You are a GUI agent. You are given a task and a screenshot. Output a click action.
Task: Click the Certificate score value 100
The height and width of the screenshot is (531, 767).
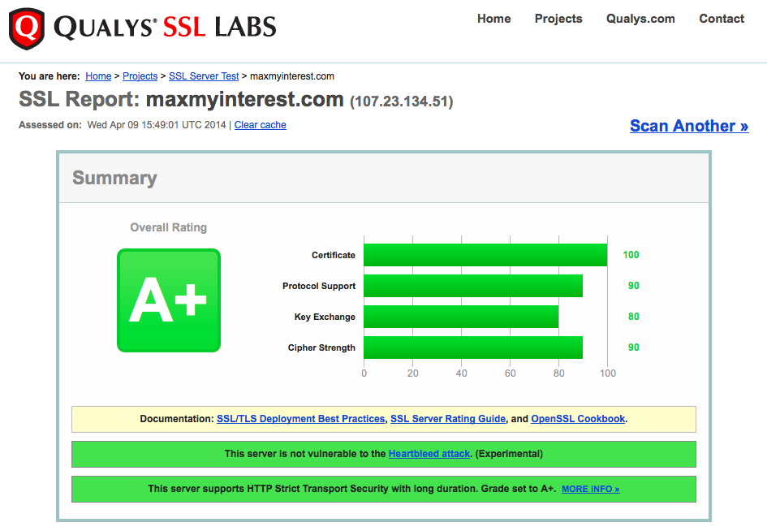coord(631,255)
